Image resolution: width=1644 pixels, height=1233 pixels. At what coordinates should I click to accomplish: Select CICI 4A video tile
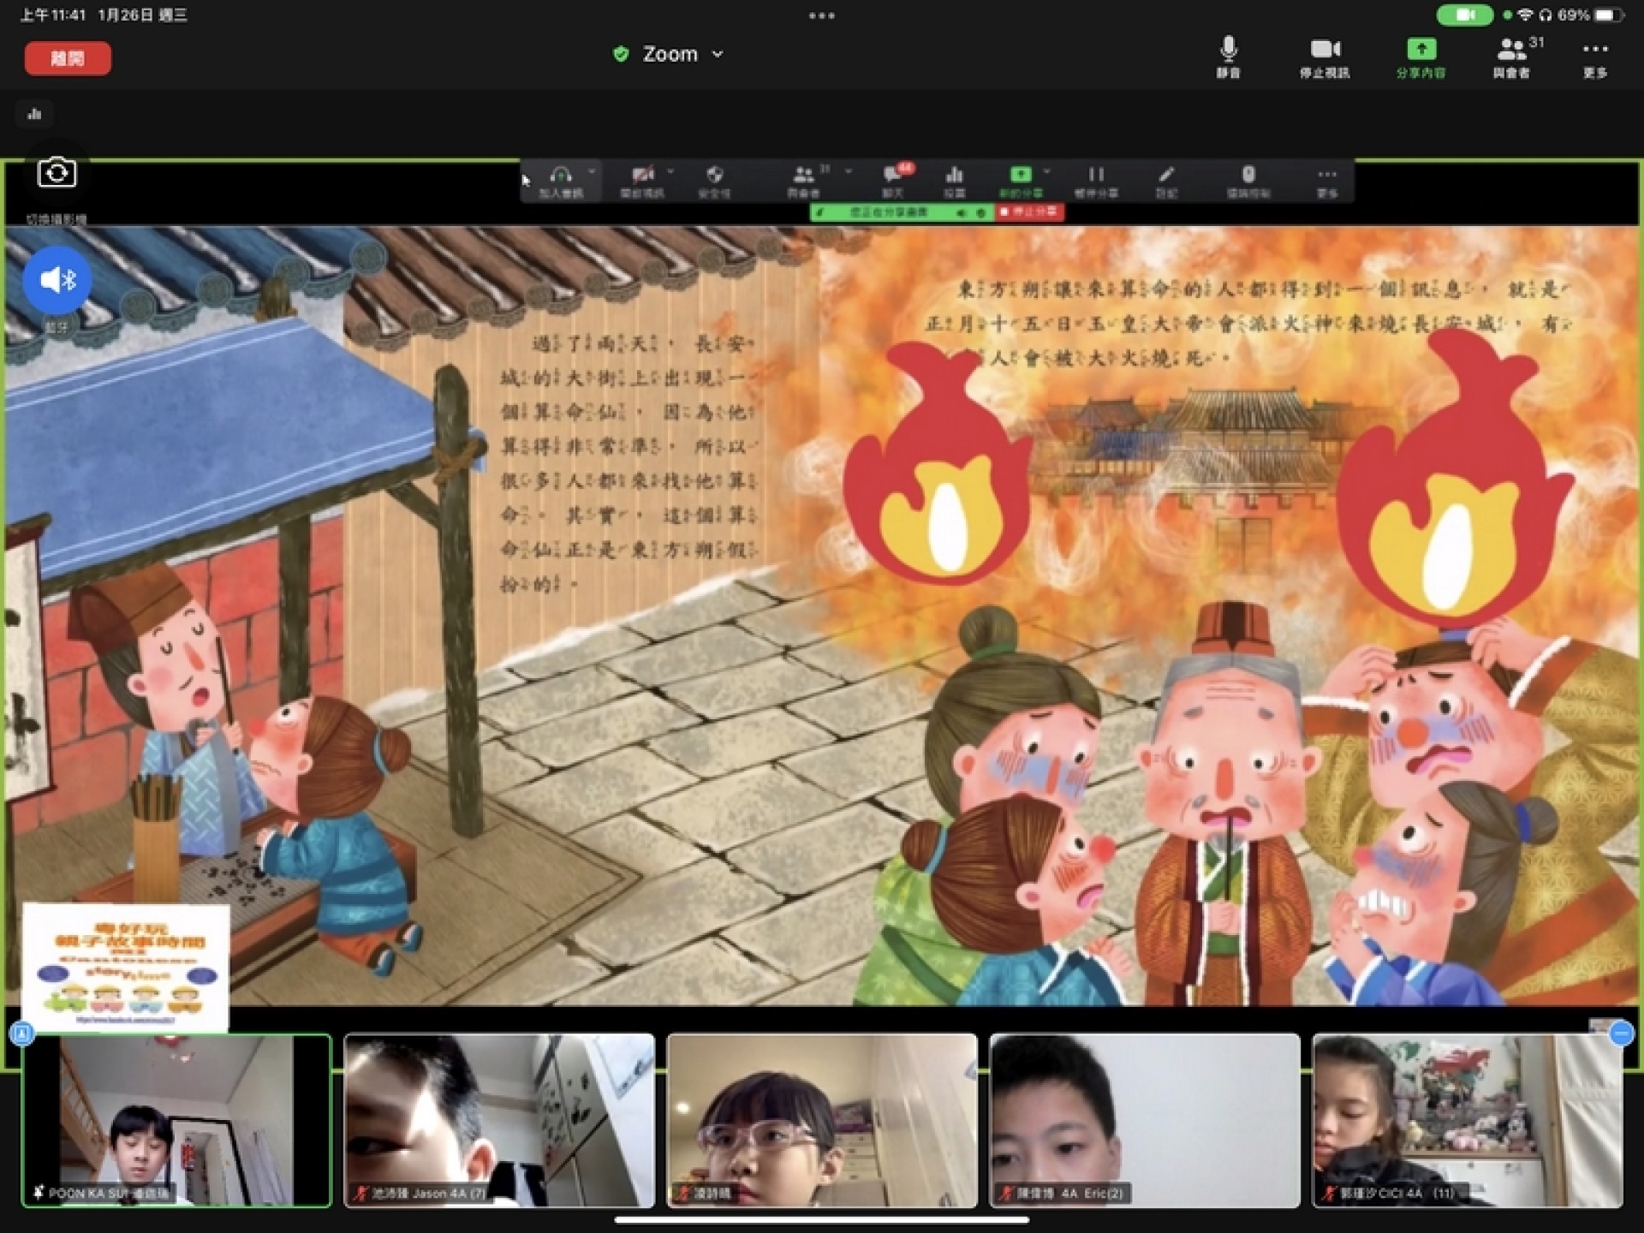[1468, 1120]
